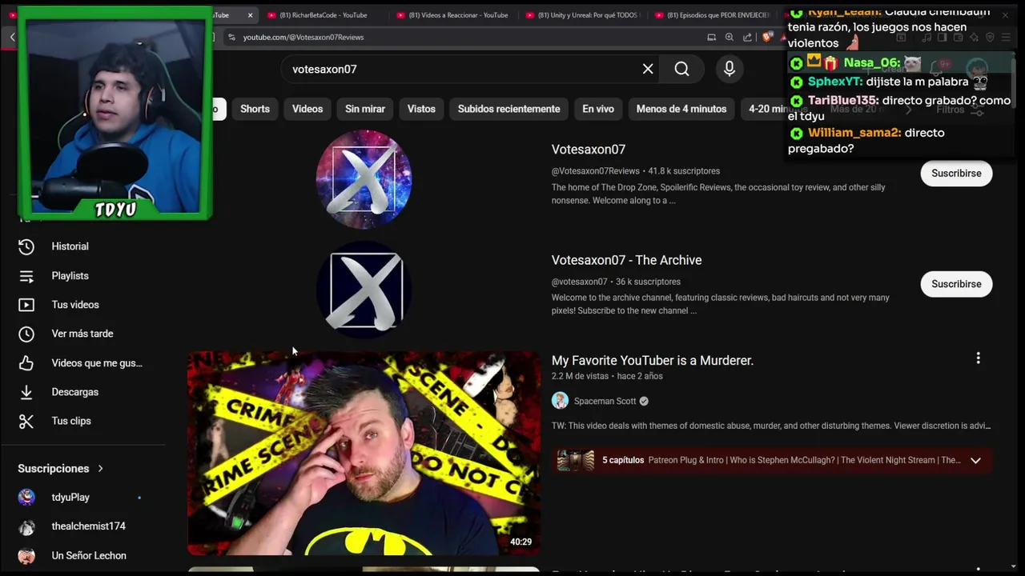Expand the Suscripciones section chevron
1025x576 pixels.
coord(100,468)
